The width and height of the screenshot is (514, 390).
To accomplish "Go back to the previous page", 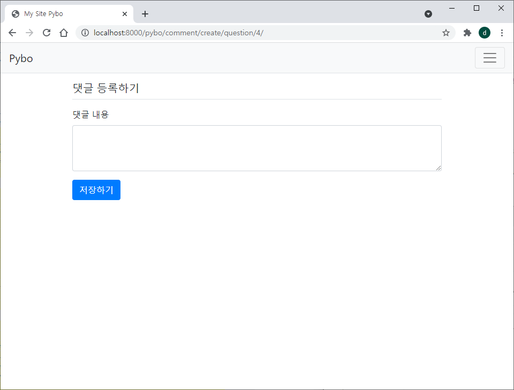I will 12,33.
